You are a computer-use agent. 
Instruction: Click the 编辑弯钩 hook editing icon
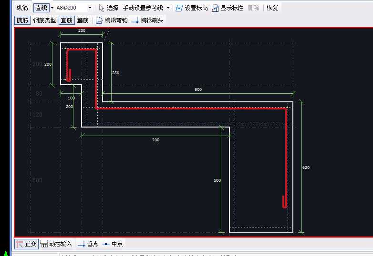[99, 20]
